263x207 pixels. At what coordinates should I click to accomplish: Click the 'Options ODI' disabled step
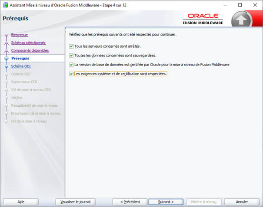(21, 74)
